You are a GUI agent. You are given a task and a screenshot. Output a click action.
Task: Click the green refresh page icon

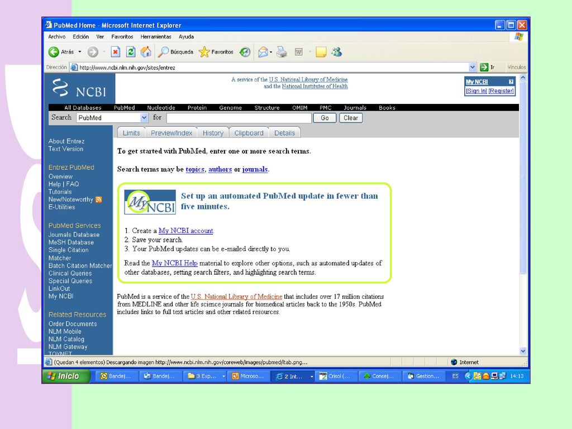click(x=131, y=52)
